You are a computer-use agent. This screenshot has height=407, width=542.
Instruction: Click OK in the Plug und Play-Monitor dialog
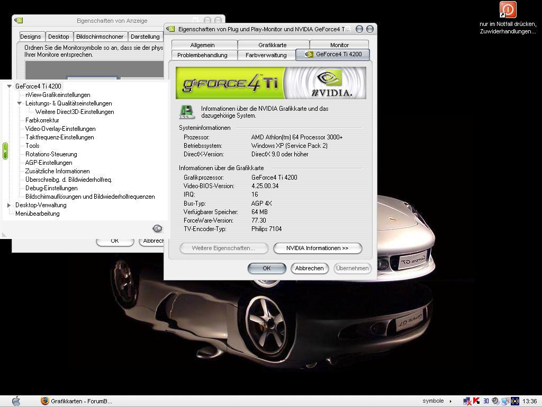coord(267,268)
